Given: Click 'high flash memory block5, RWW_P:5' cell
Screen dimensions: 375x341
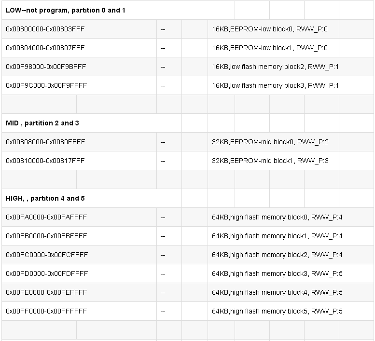Looking at the screenshot, I should point(277,311).
